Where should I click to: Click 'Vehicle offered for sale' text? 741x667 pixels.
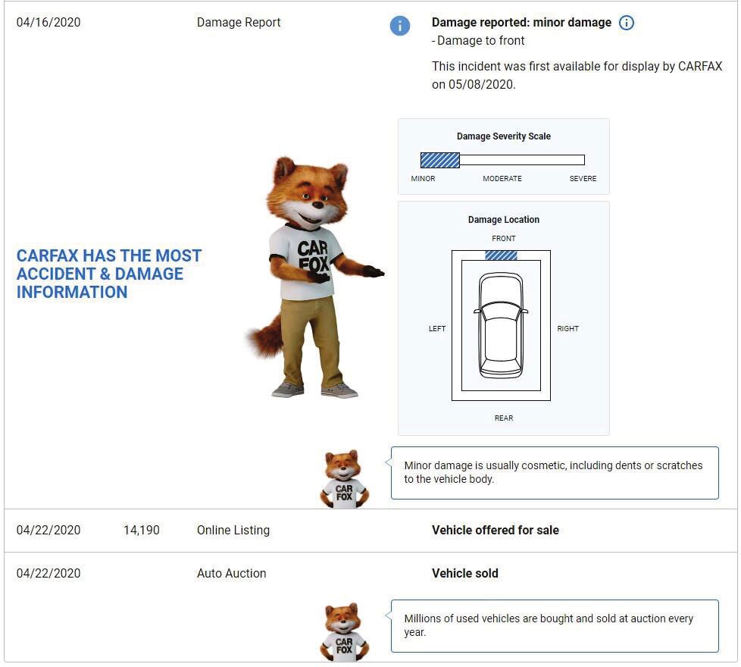(x=496, y=531)
